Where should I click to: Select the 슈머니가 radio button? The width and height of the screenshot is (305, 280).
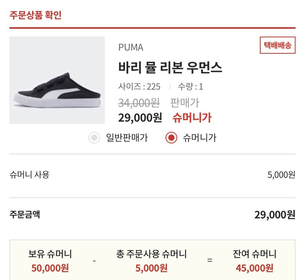[171, 138]
